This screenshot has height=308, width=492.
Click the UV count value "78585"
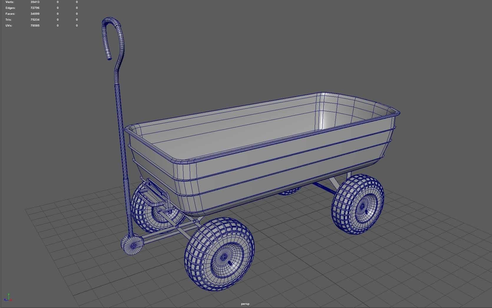[x=35, y=26]
